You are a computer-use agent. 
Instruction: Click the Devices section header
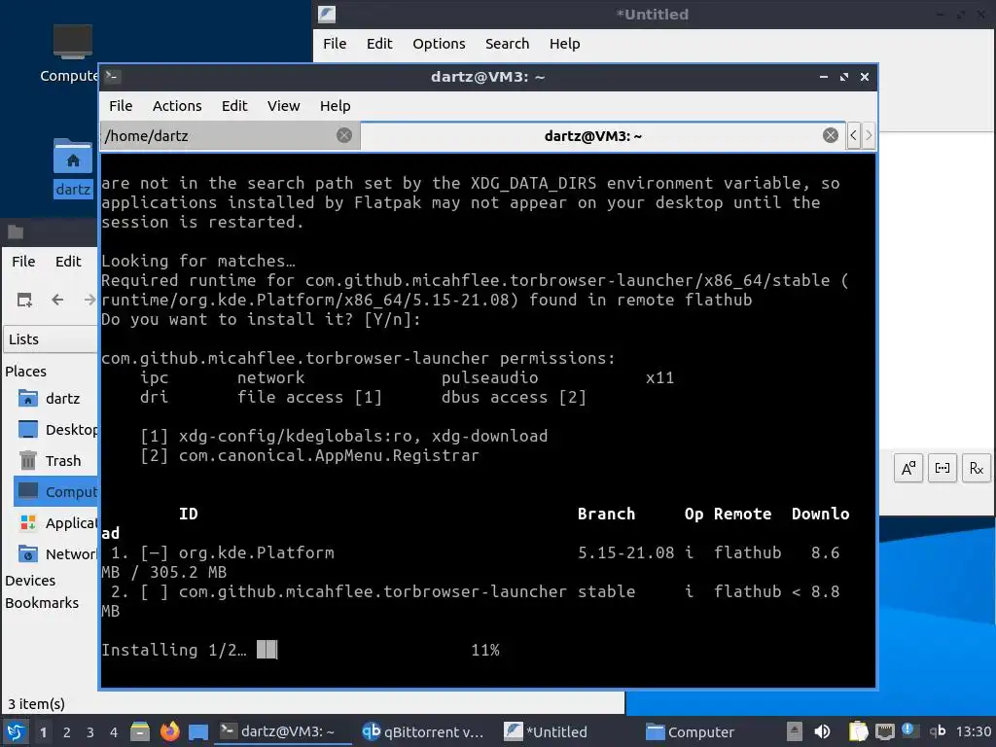pos(30,581)
